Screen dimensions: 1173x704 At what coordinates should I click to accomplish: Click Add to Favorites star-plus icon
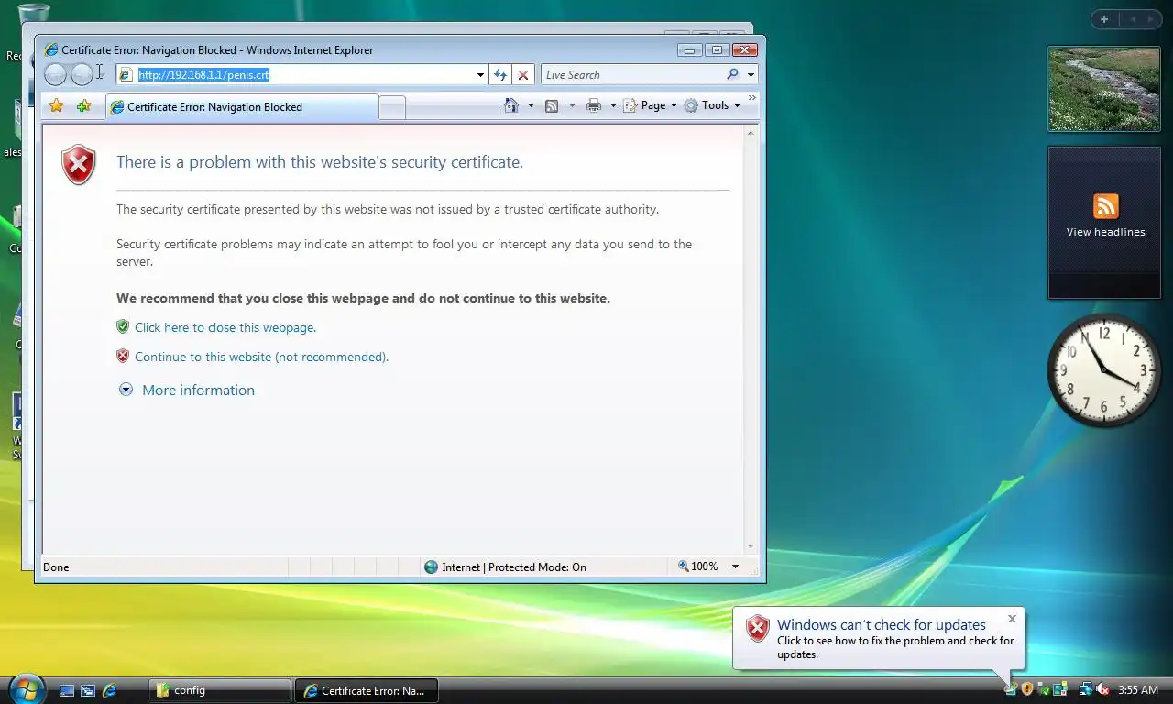(83, 106)
